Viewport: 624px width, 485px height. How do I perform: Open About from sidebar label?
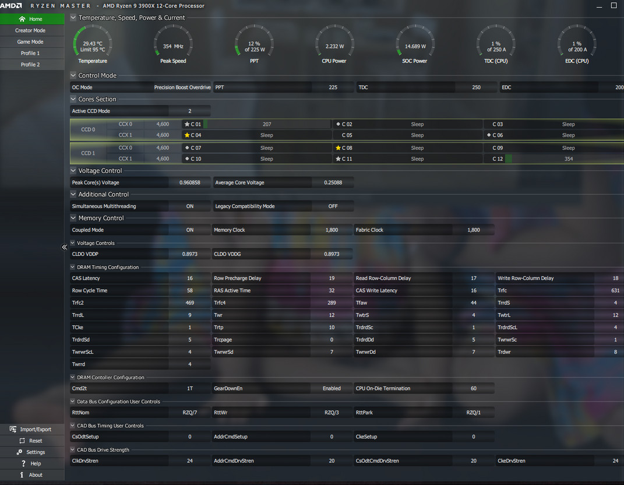[x=36, y=475]
